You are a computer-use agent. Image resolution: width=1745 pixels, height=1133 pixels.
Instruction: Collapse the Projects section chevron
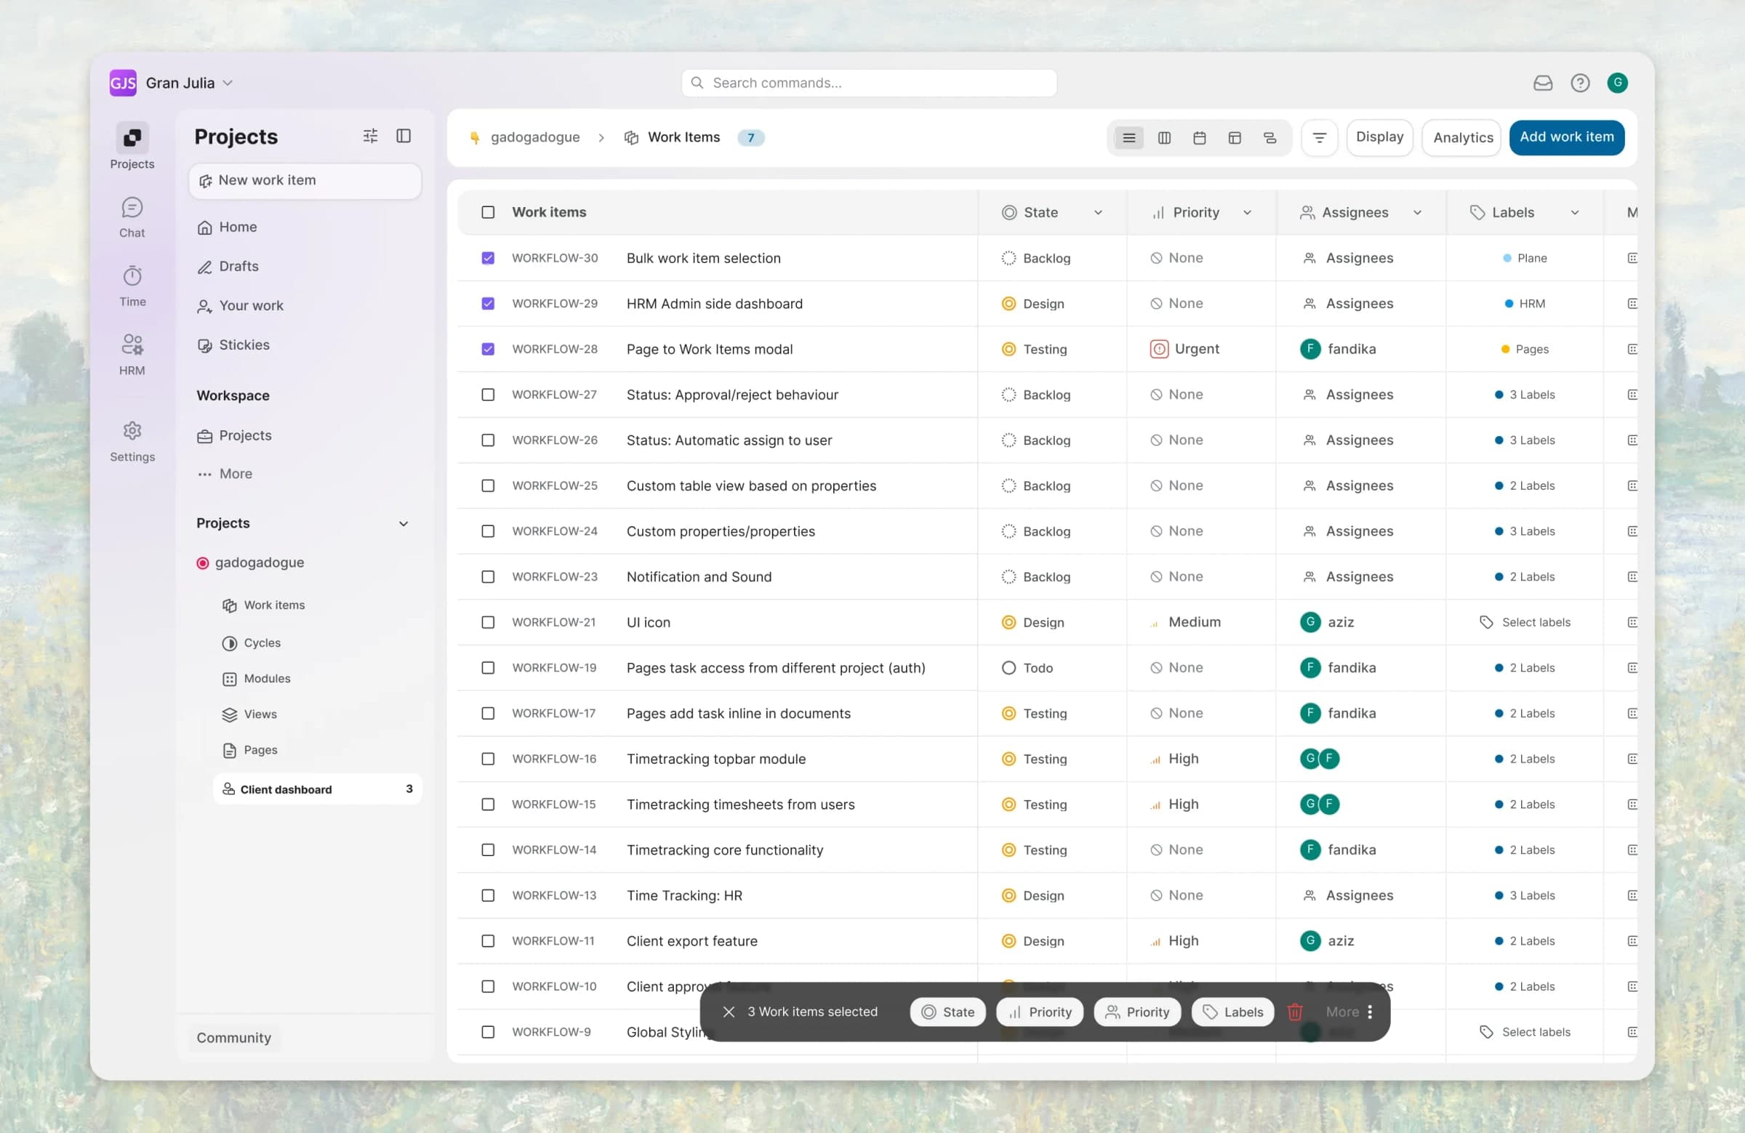click(x=404, y=523)
